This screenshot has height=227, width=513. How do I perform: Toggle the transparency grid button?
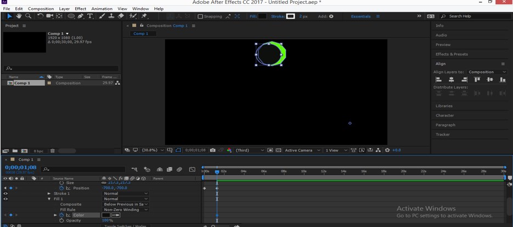tap(278, 150)
